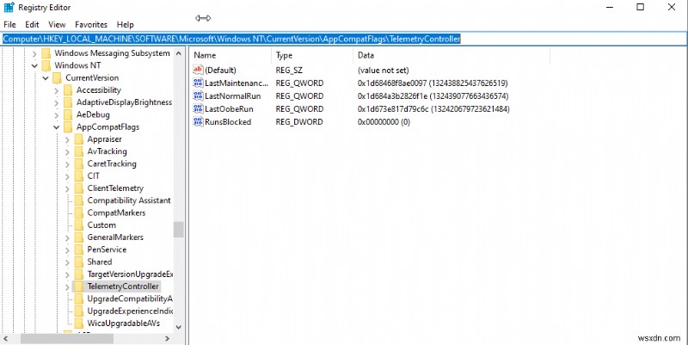The image size is (688, 345).
Task: Click the PenService folder icon
Action: point(79,250)
